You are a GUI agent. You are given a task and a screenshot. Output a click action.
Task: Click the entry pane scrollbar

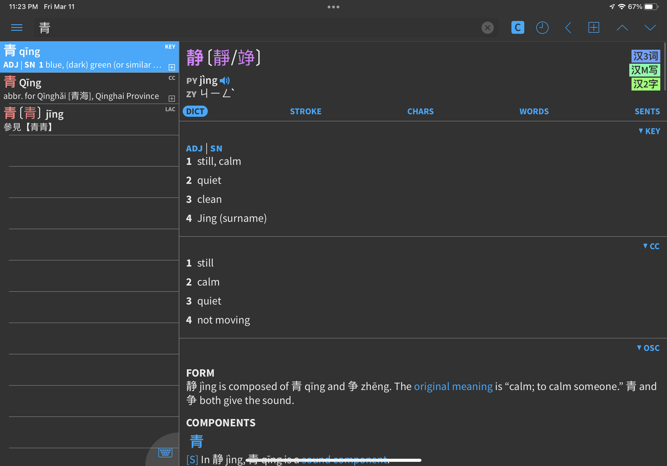(x=665, y=67)
